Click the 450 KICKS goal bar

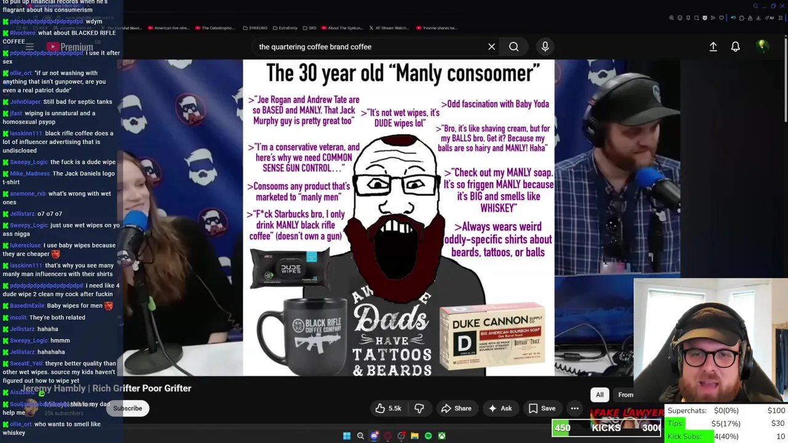(606, 428)
